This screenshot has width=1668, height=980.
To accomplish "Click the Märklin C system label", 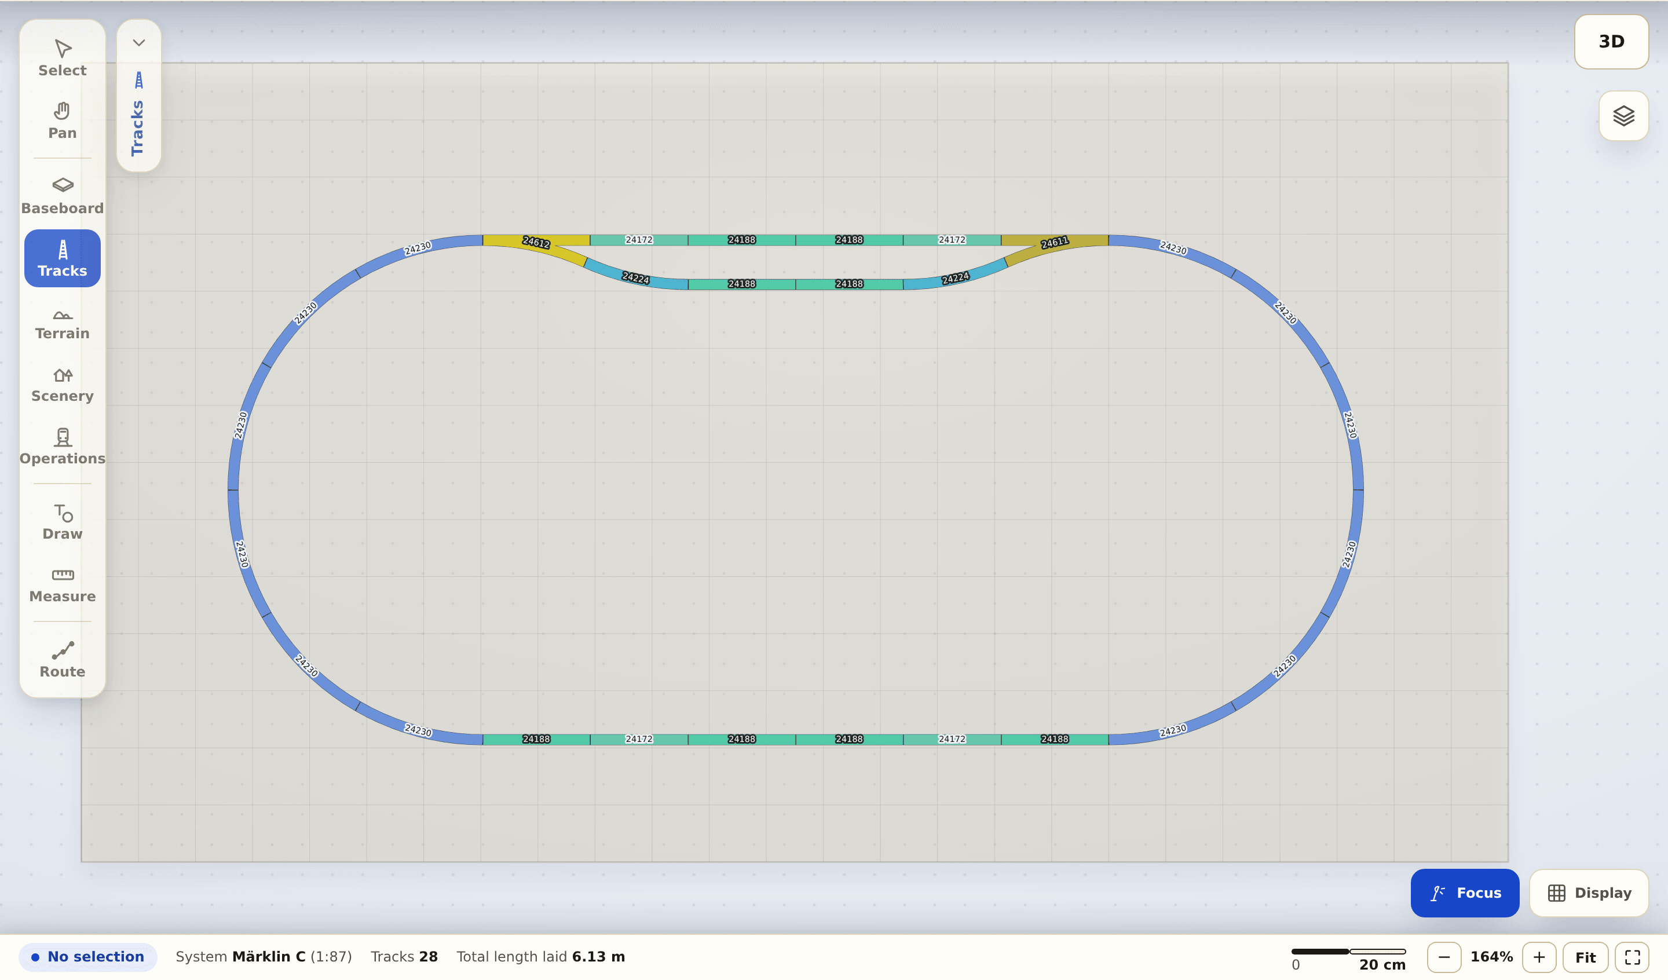I will (x=264, y=956).
